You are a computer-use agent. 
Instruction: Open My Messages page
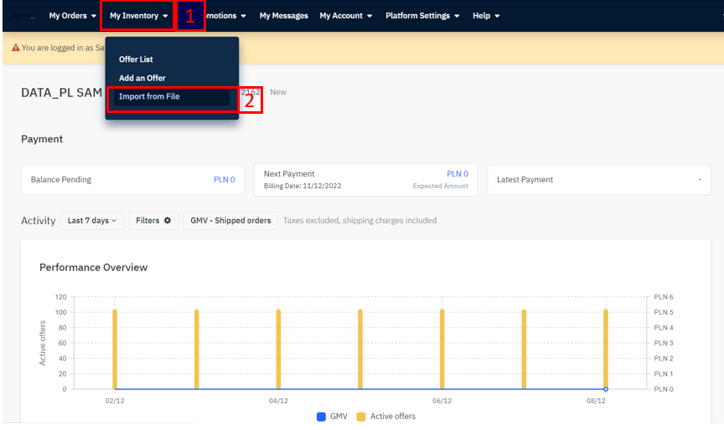[x=283, y=16]
